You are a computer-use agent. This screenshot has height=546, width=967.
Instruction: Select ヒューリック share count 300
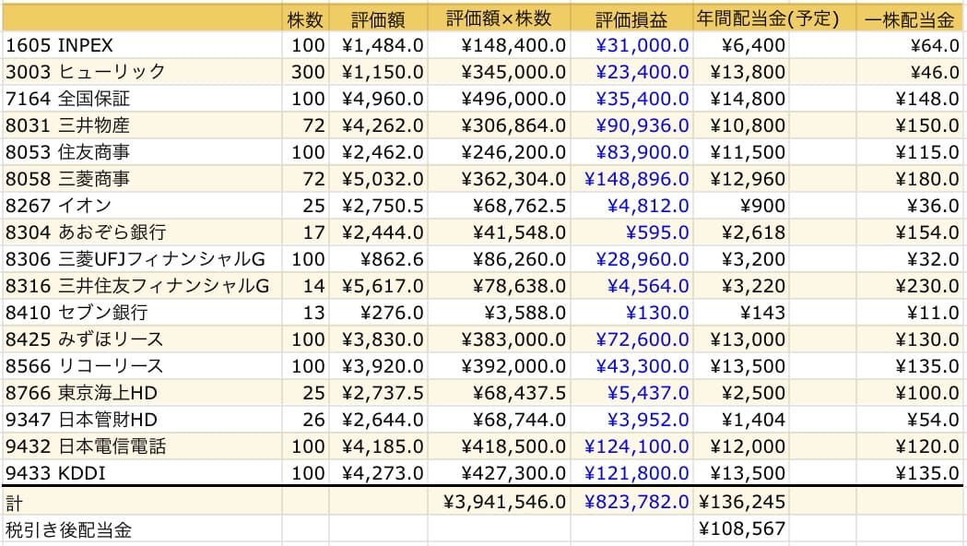(x=305, y=72)
